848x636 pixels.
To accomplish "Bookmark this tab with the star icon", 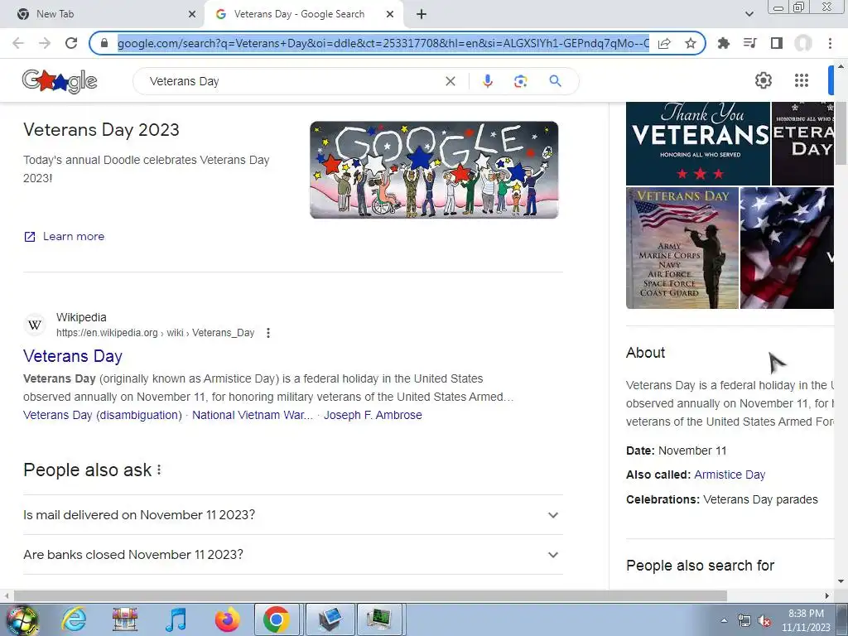I will pos(690,43).
